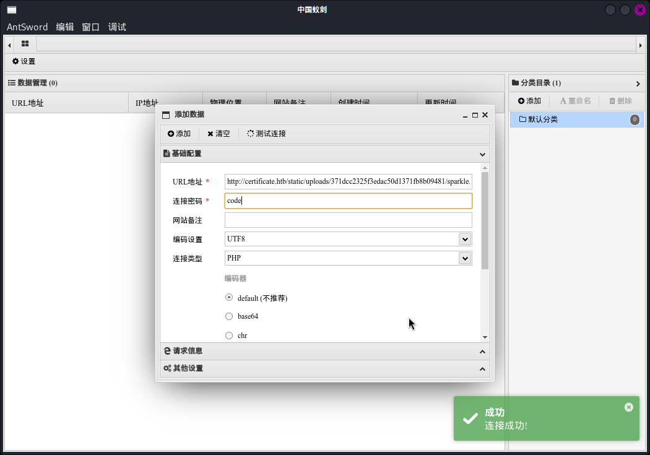Click the URL地址 column header
650x455 pixels.
coord(66,103)
